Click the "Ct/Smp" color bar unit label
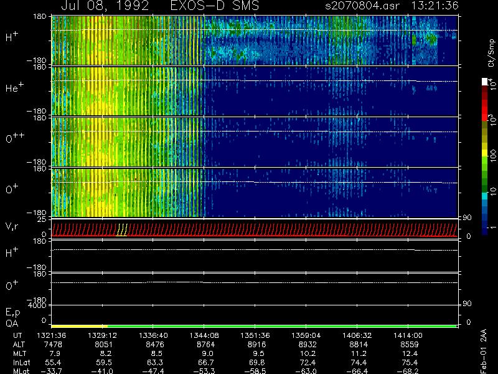The image size is (498, 374). [492, 53]
